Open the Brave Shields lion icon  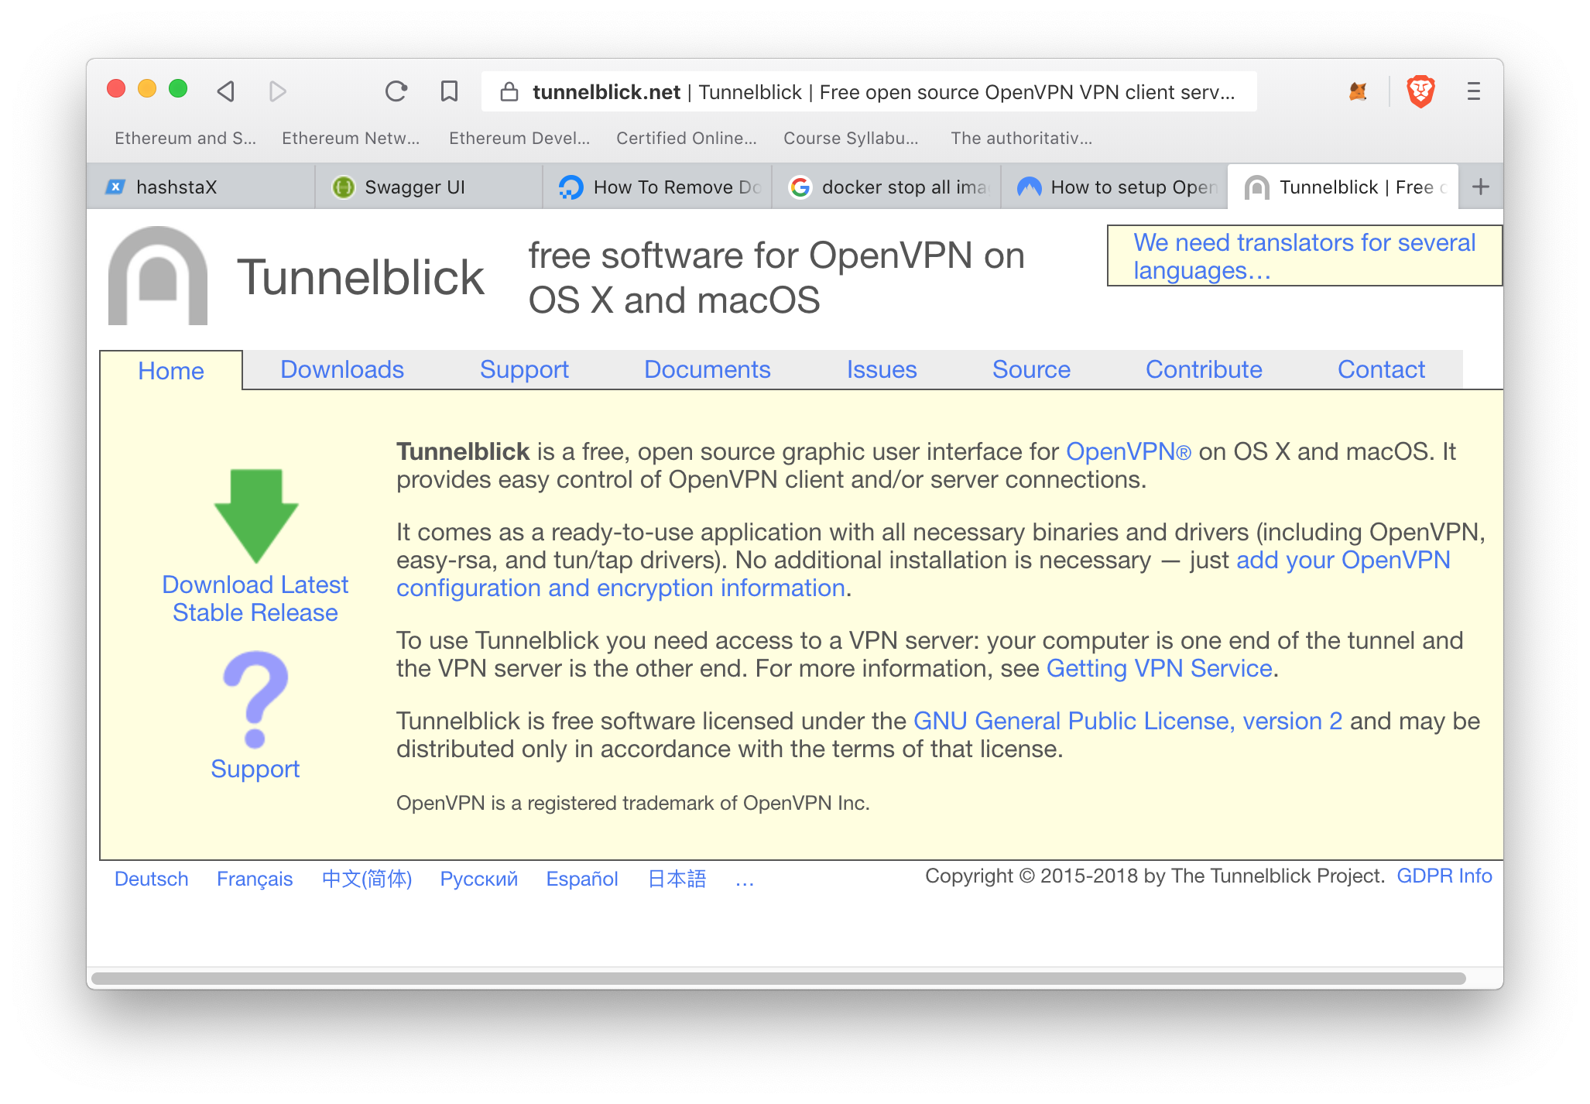(x=1420, y=91)
